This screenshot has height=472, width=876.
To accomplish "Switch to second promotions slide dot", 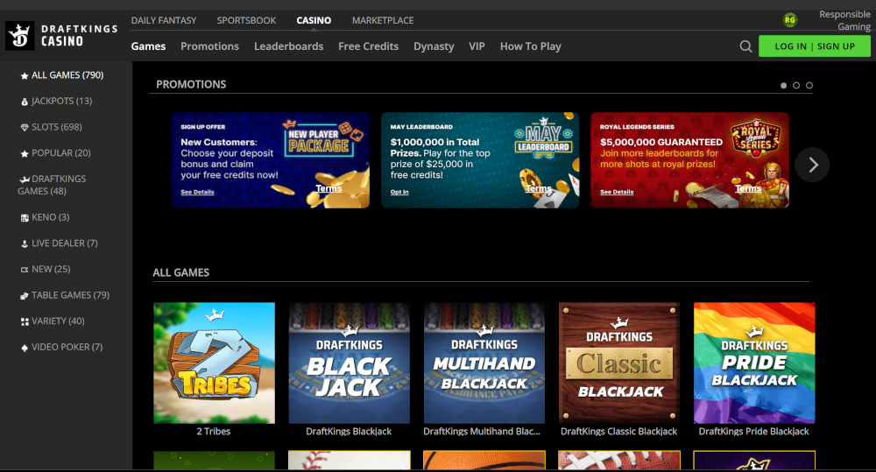I will 796,86.
